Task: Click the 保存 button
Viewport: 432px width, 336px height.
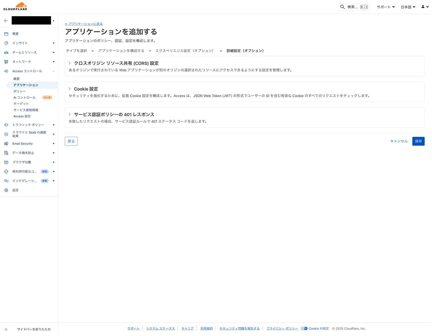Action: tap(418, 141)
